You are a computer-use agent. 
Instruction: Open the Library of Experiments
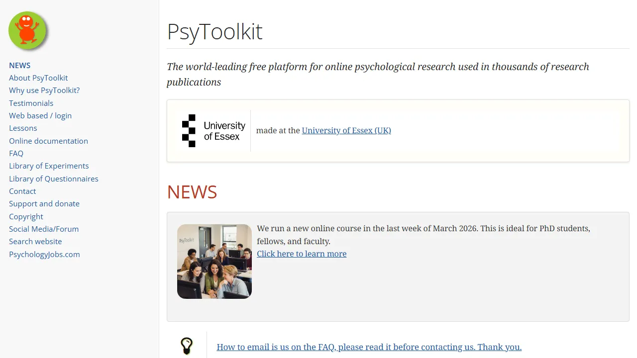tap(49, 166)
